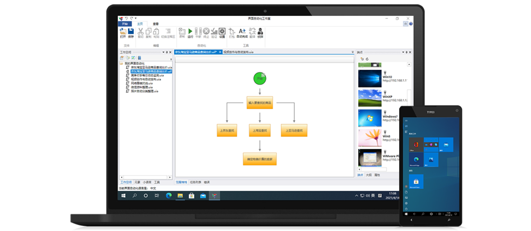This screenshot has height=231, width=531.
Task: Expand the workspace toolbar overflow arrow
Action: pyautogui.click(x=171, y=59)
